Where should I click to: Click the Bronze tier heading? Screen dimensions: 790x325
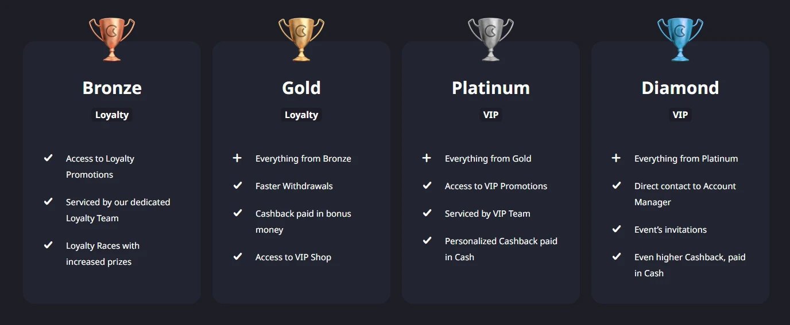(112, 88)
